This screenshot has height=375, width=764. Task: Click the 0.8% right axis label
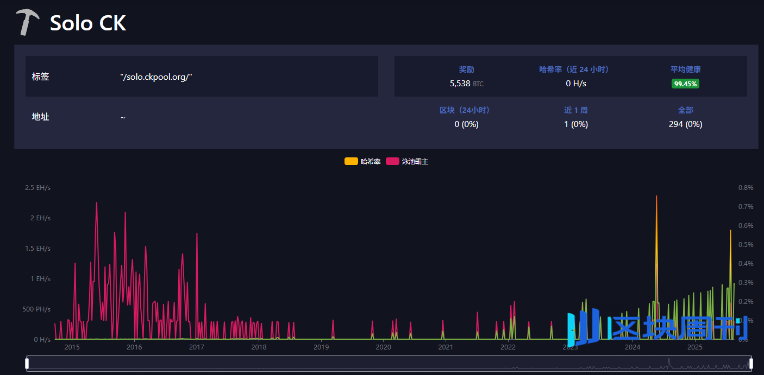(x=746, y=187)
